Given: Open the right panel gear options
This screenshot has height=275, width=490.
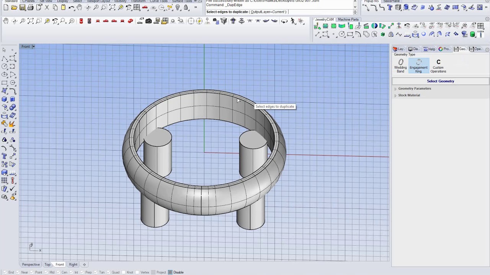Looking at the screenshot, I should click(487, 49).
